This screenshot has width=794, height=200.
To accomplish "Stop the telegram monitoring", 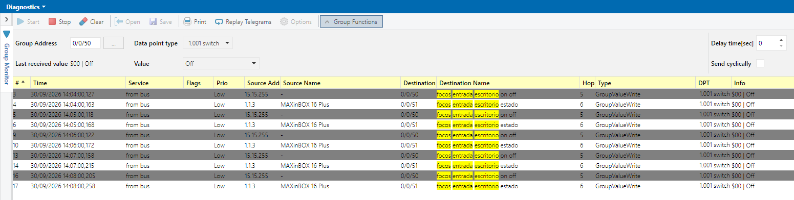I will [x=60, y=22].
